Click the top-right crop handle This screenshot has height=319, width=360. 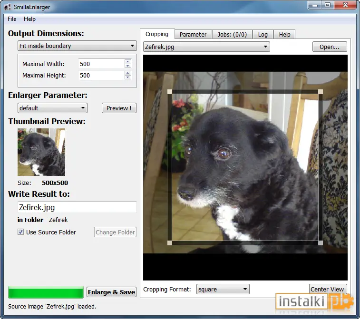(x=321, y=92)
